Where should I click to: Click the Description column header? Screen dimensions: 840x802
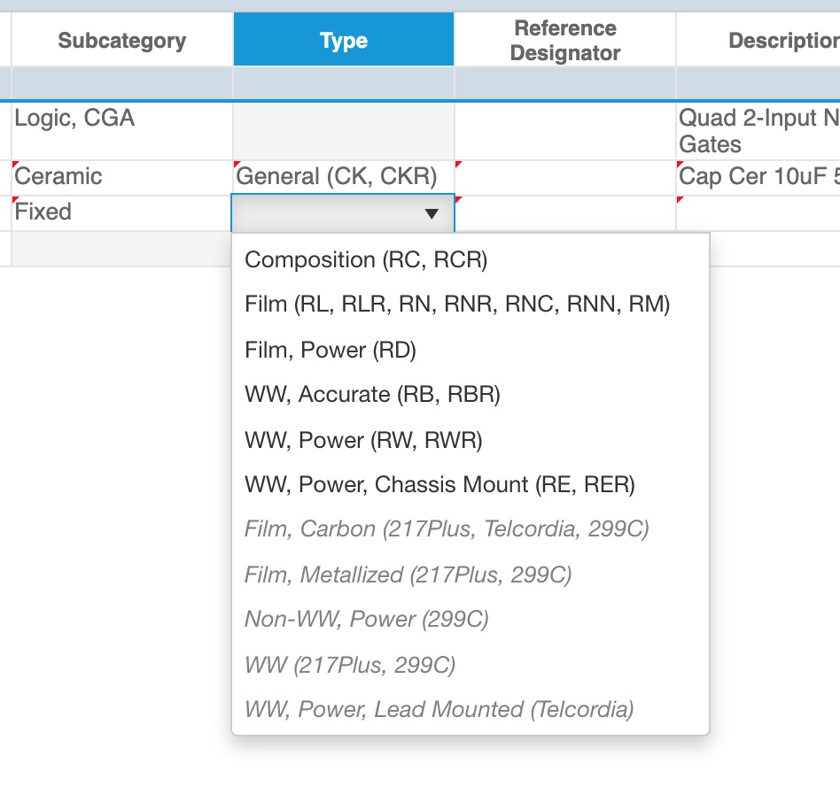pos(780,40)
